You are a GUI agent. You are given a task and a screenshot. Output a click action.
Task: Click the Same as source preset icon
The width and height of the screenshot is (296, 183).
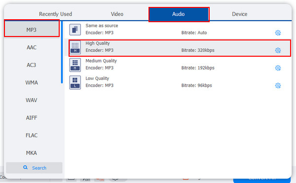75,30
